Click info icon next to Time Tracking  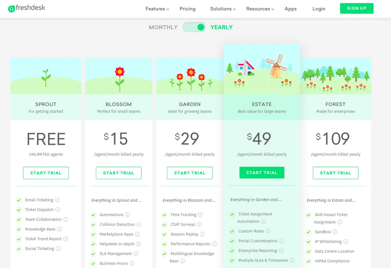click(200, 215)
